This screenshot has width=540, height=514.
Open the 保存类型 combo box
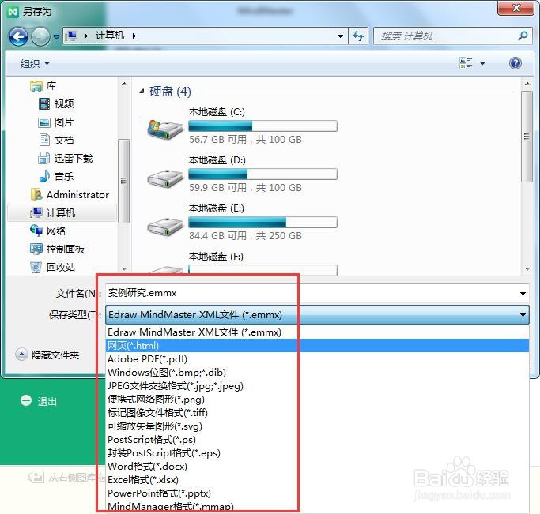click(x=317, y=314)
